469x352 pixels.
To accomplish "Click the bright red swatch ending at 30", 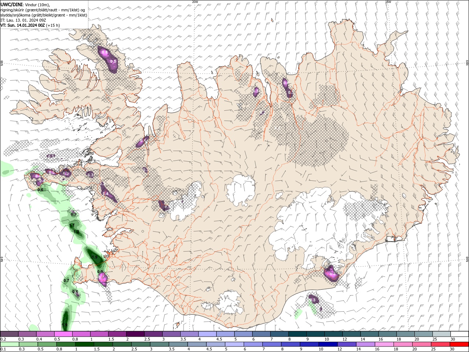I will (459, 344).
